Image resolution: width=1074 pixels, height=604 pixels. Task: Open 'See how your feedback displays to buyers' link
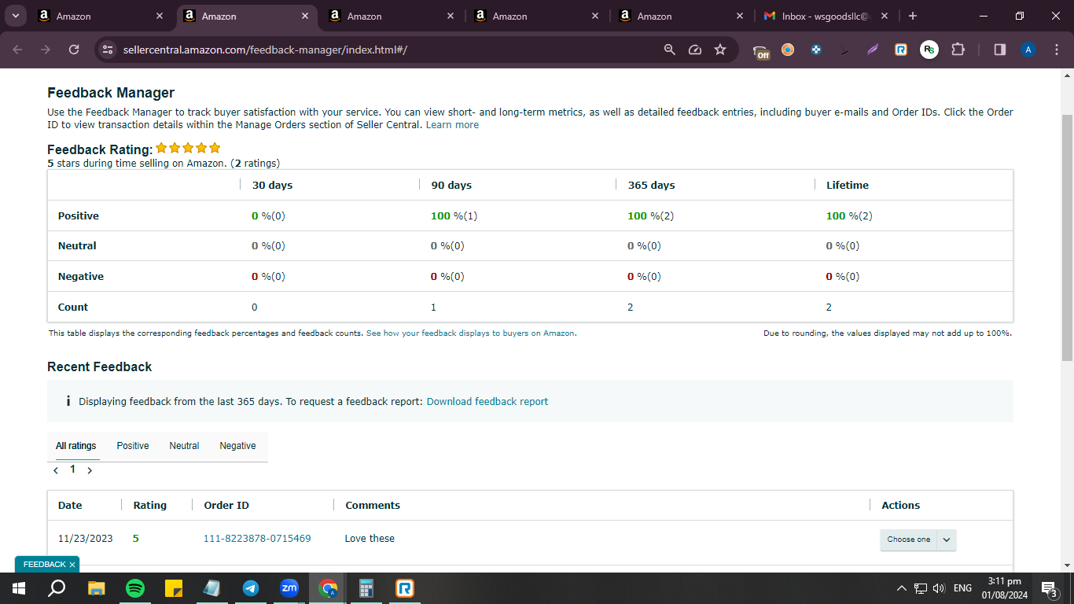470,333
